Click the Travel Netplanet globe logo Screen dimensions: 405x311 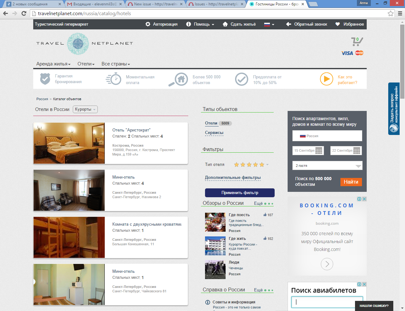(x=78, y=44)
